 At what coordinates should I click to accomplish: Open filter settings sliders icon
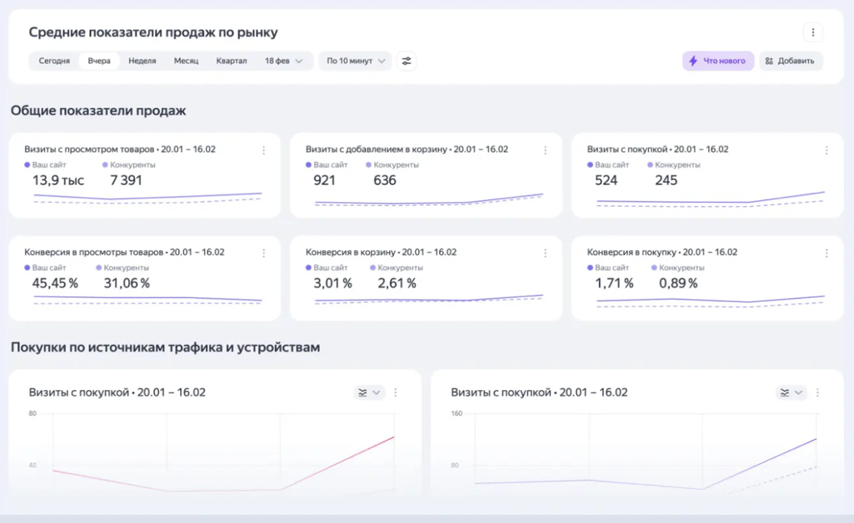click(x=406, y=61)
